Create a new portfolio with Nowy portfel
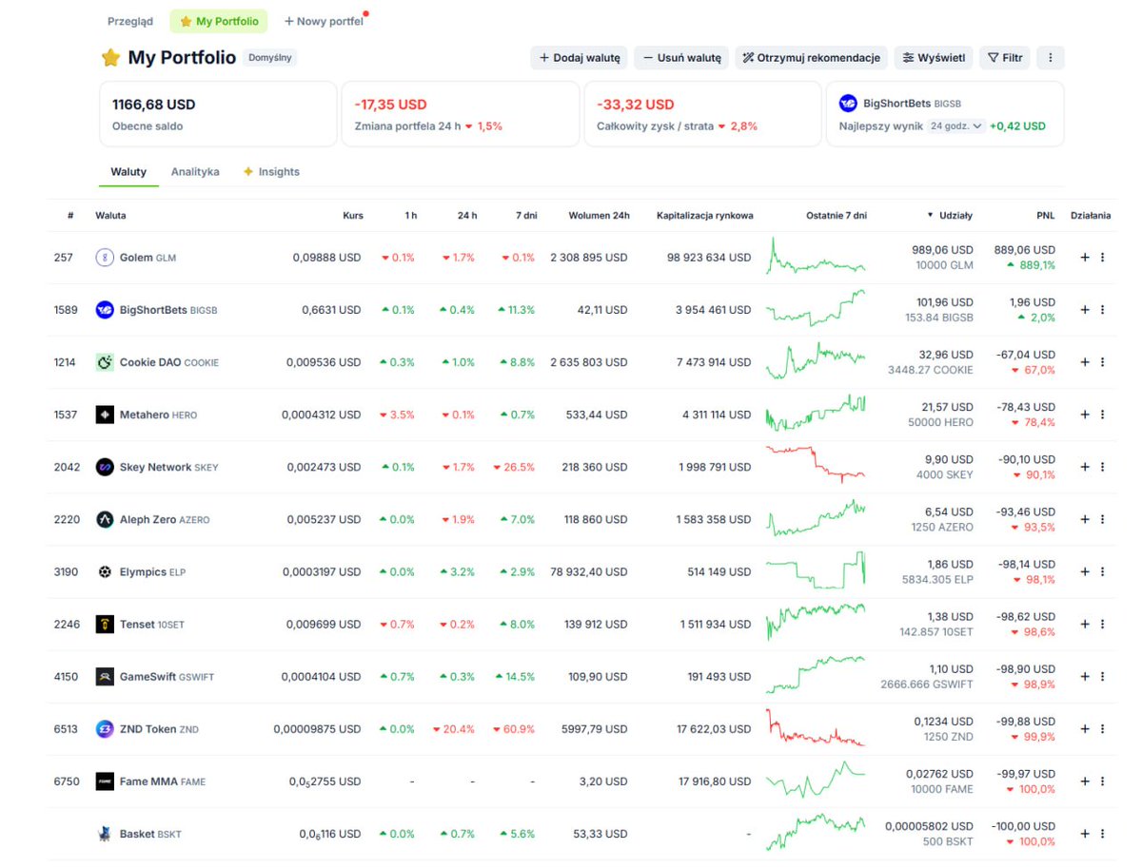Image resolution: width=1142 pixels, height=868 pixels. tap(324, 21)
